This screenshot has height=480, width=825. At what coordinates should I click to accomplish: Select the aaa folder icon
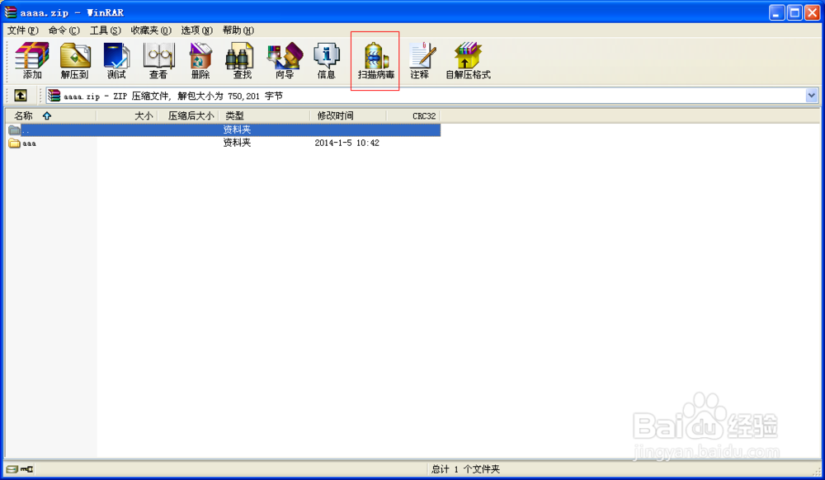[x=14, y=143]
